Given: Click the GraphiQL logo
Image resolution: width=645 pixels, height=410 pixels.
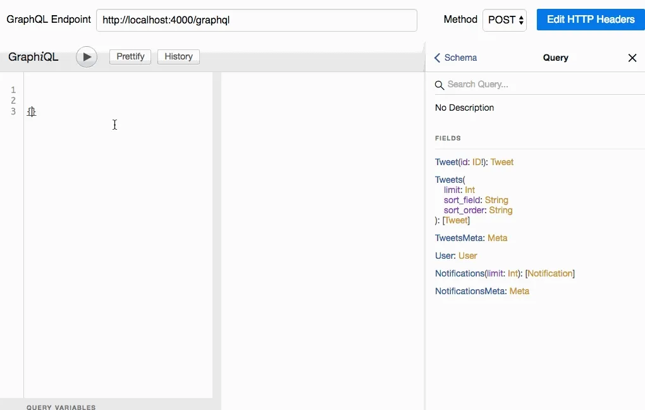Looking at the screenshot, I should (33, 57).
